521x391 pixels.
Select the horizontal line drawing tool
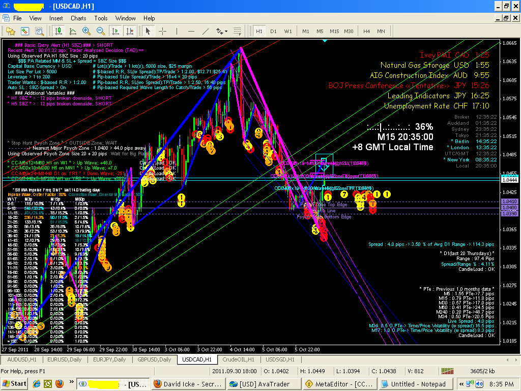click(192, 31)
